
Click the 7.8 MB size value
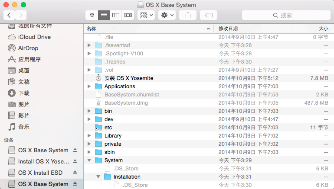pyautogui.click(x=319, y=78)
